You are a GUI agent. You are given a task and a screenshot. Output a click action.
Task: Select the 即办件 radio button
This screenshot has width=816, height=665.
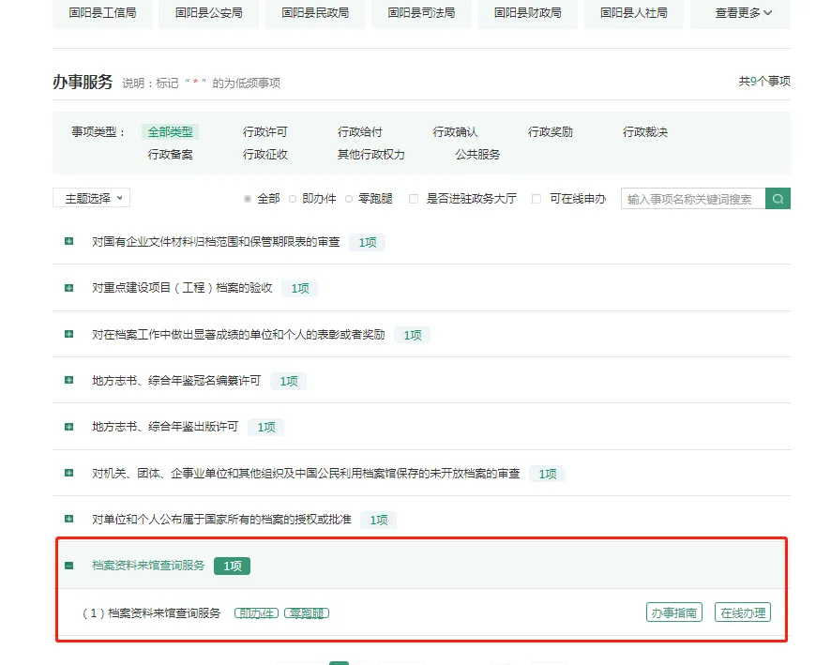[293, 199]
